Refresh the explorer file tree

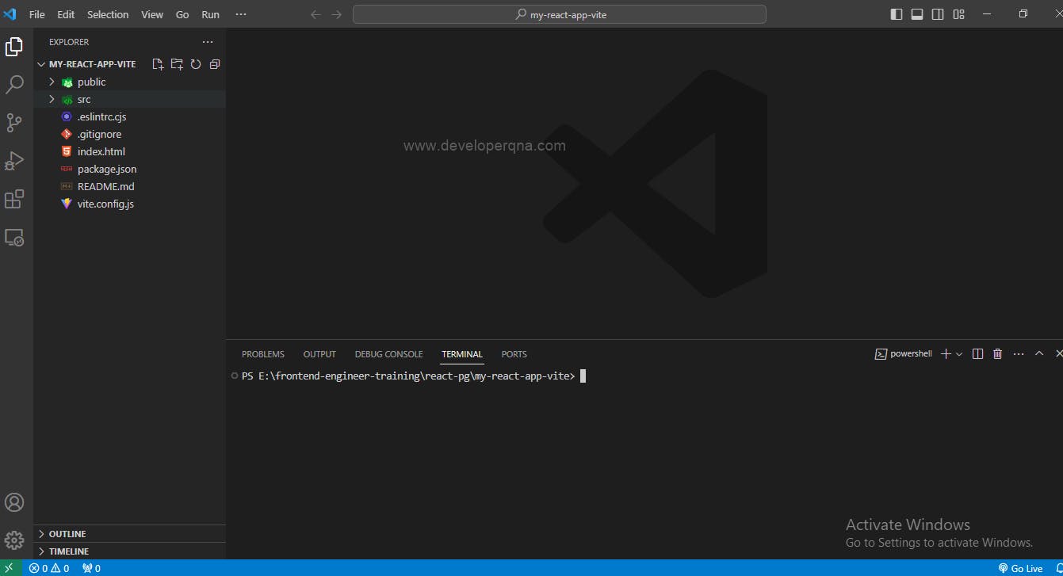(196, 64)
